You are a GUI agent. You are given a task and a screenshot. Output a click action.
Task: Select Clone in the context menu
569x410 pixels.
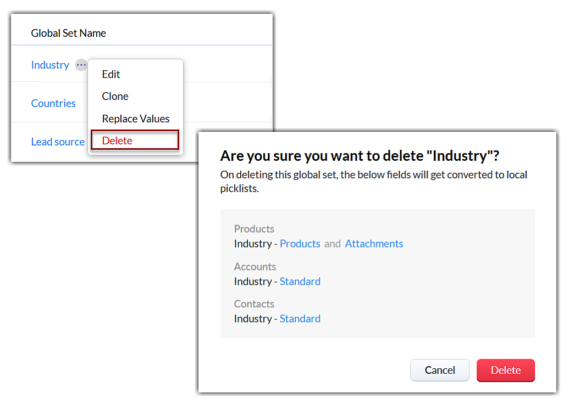pos(115,96)
